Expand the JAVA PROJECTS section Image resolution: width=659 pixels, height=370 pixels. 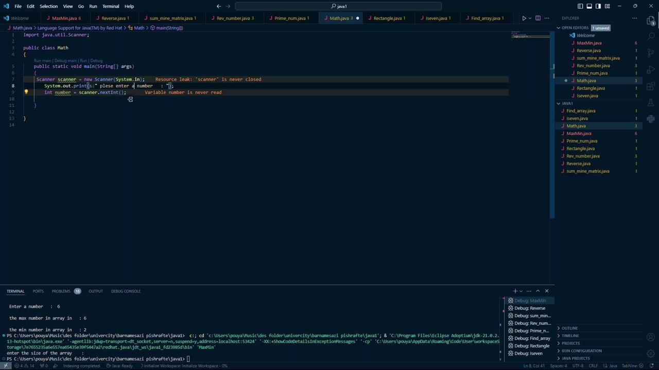[x=576, y=358]
